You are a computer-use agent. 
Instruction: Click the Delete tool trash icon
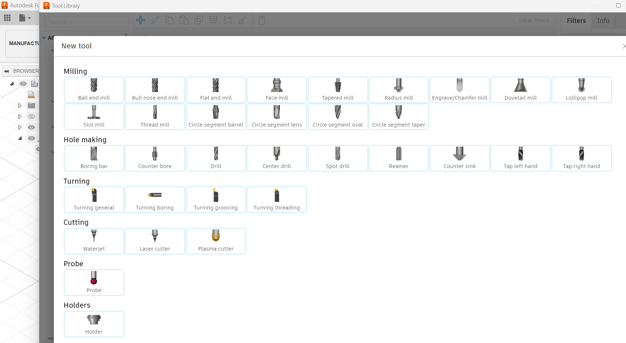click(x=262, y=20)
